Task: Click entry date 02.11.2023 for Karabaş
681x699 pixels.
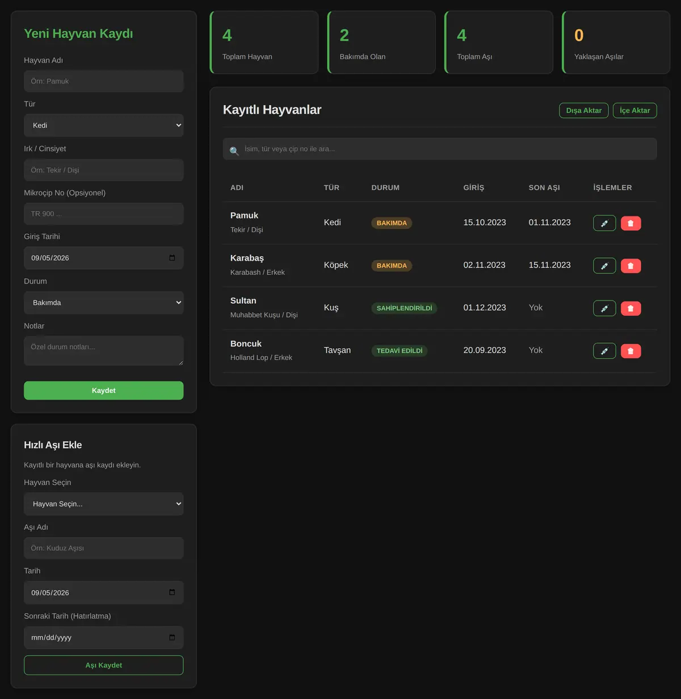Action: pos(484,265)
